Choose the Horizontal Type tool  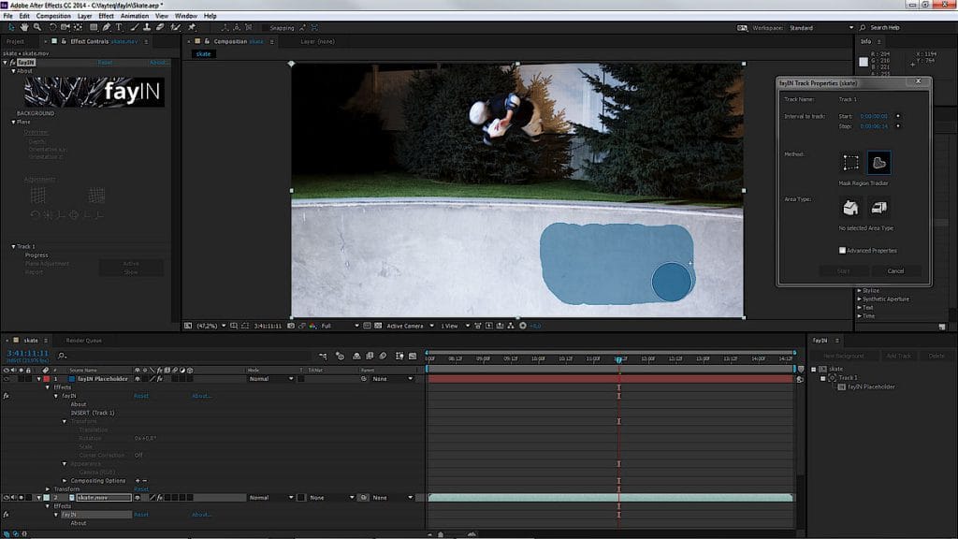click(x=119, y=29)
